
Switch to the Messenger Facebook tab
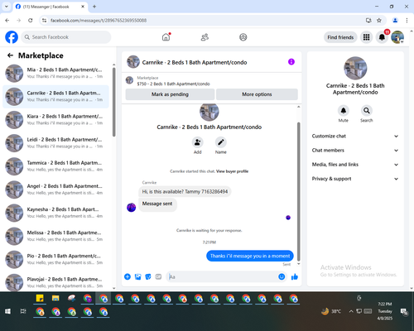50,7
